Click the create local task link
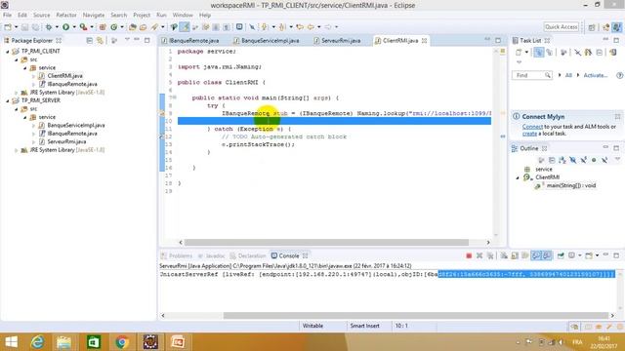 [x=529, y=134]
